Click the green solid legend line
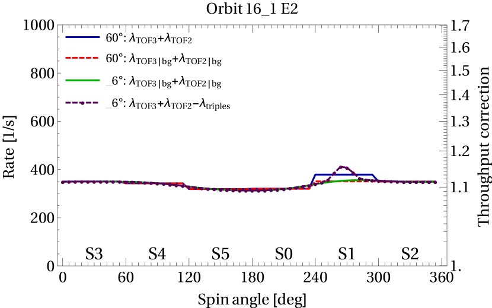Screen dimensions: 492x308 [x=82, y=80]
